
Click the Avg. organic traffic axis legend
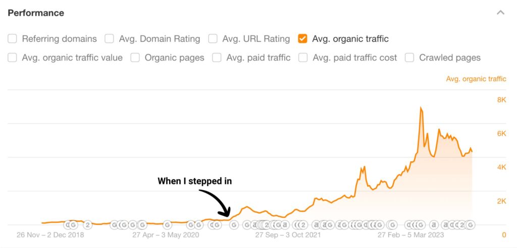(476, 79)
